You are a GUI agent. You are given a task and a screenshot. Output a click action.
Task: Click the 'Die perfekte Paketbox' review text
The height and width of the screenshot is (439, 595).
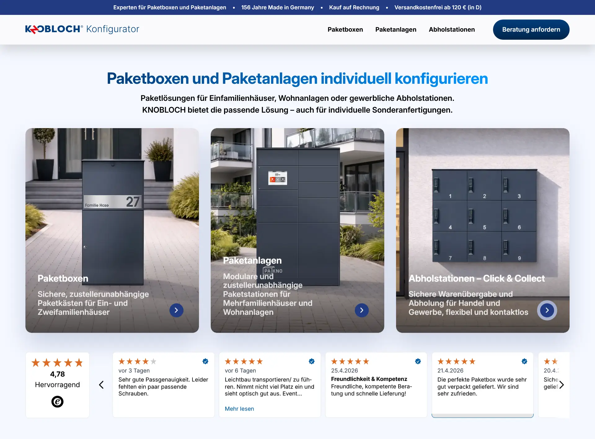(482, 387)
